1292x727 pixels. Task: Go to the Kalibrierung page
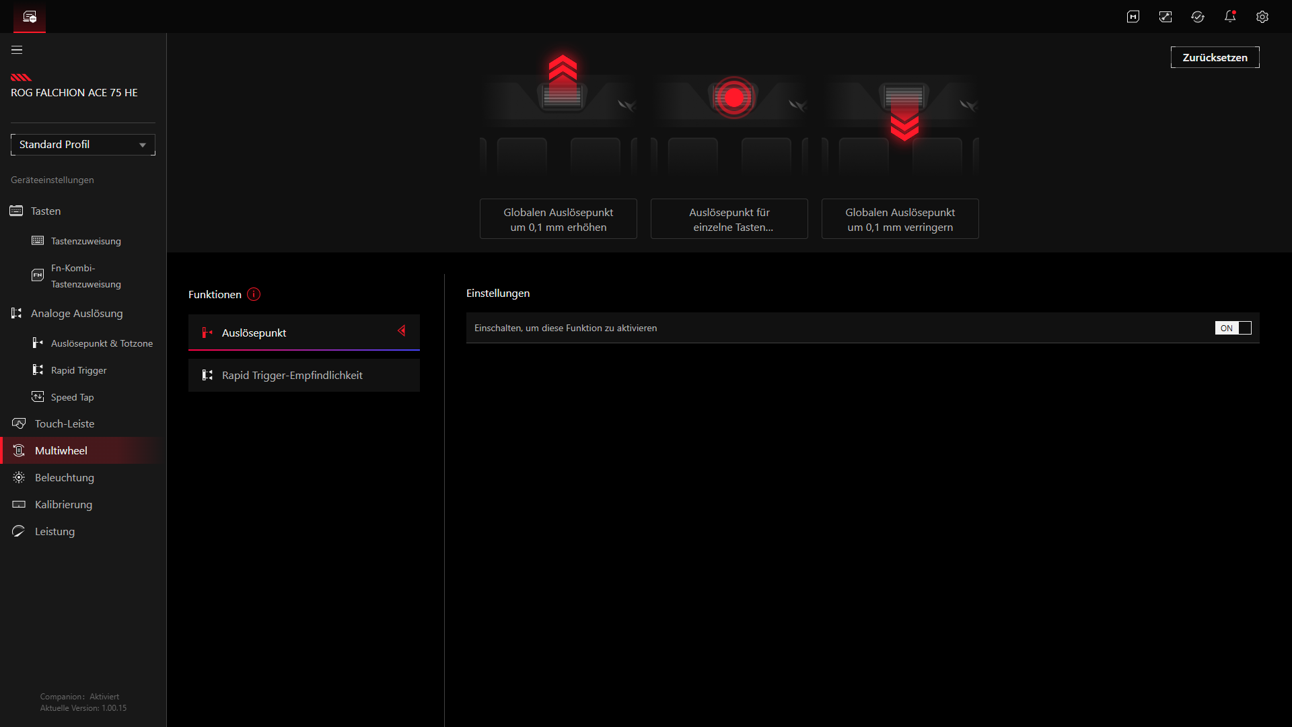[x=63, y=505]
